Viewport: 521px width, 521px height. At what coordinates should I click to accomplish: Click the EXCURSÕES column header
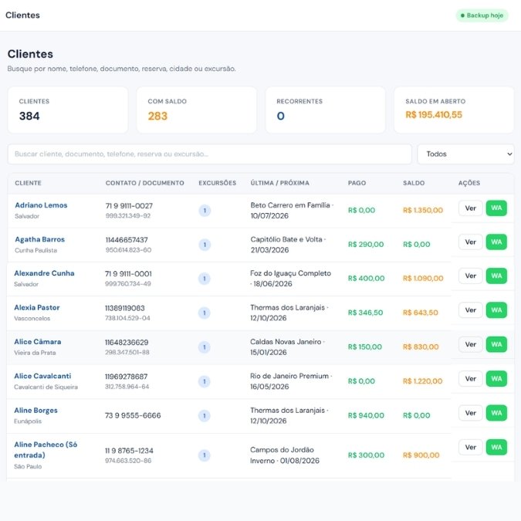[218, 183]
